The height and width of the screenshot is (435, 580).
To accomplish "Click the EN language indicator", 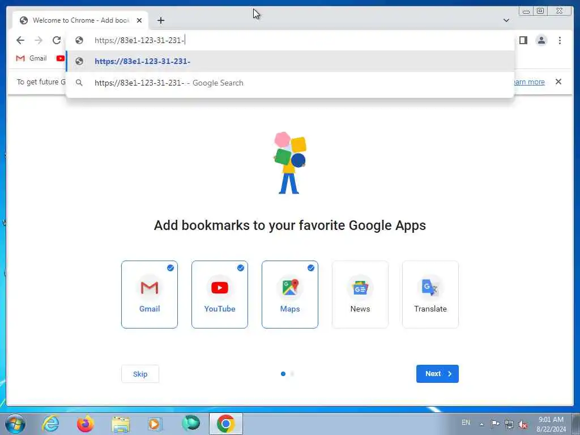I will [466, 423].
